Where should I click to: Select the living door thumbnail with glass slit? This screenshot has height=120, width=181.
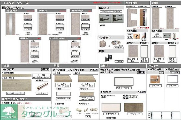coord(11,24)
